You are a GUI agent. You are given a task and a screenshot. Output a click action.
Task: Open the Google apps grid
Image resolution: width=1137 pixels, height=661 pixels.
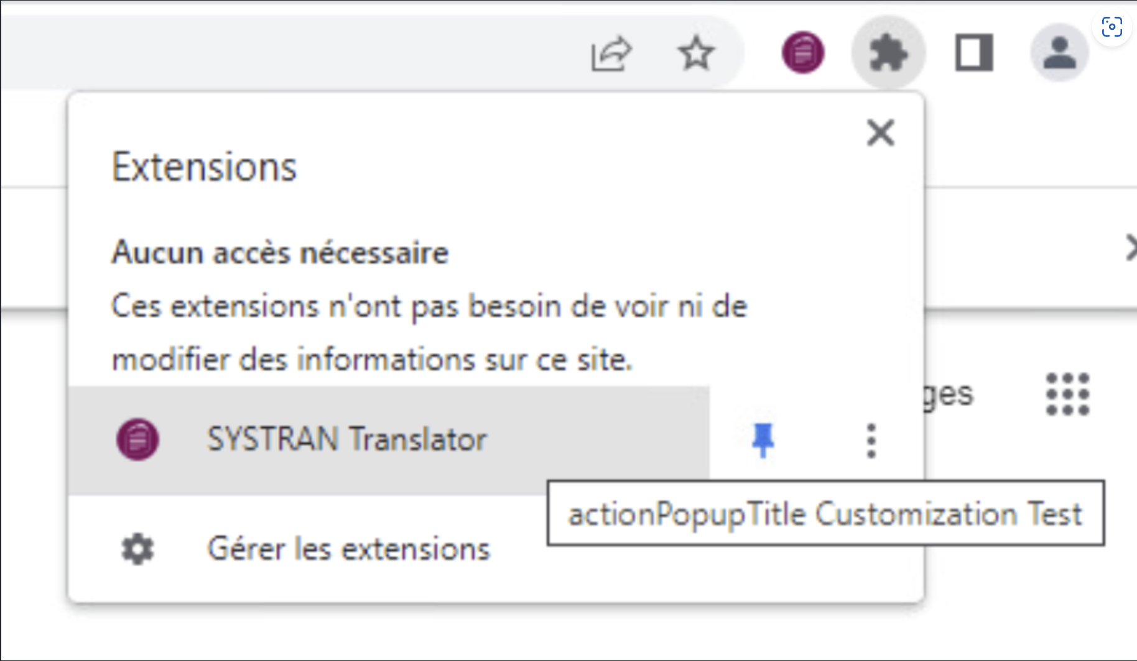click(1067, 394)
